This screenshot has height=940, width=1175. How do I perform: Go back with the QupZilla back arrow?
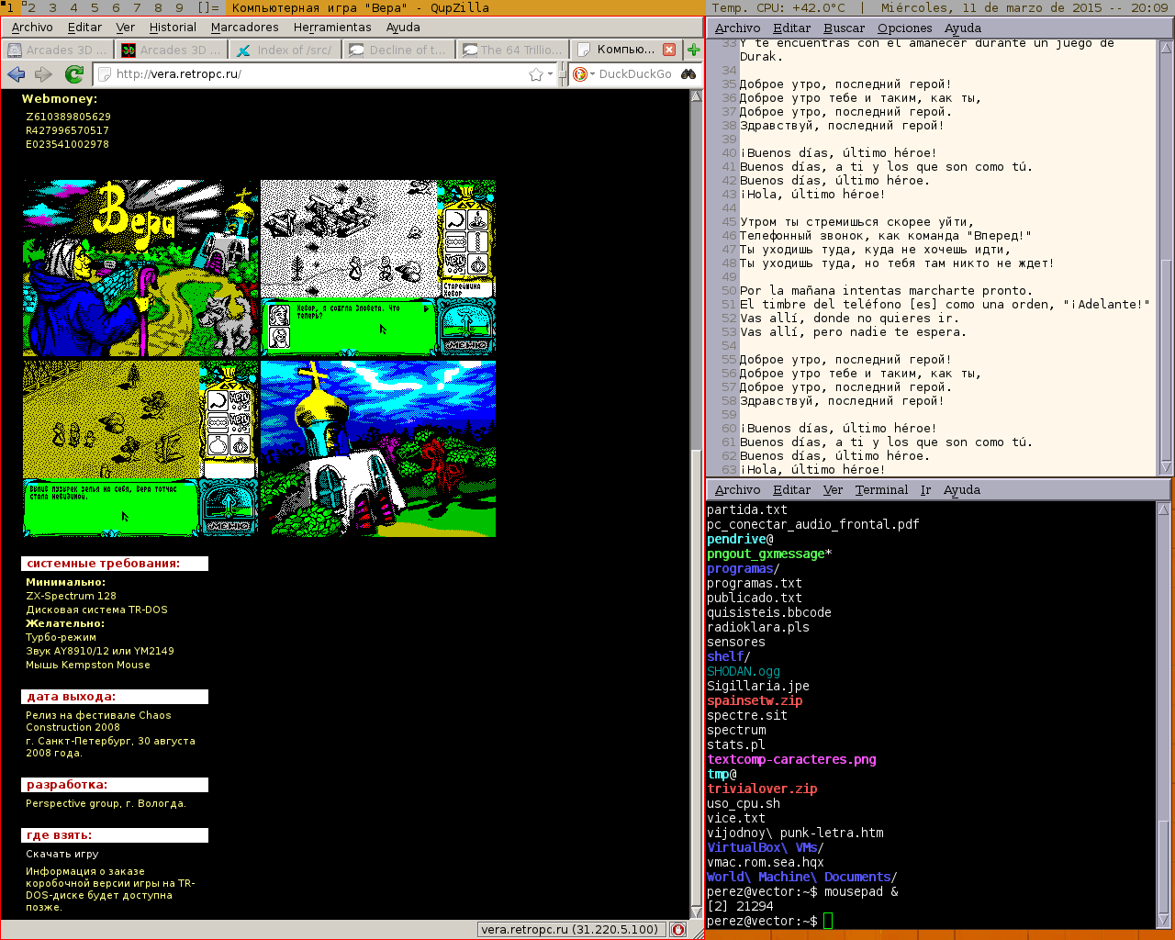17,74
